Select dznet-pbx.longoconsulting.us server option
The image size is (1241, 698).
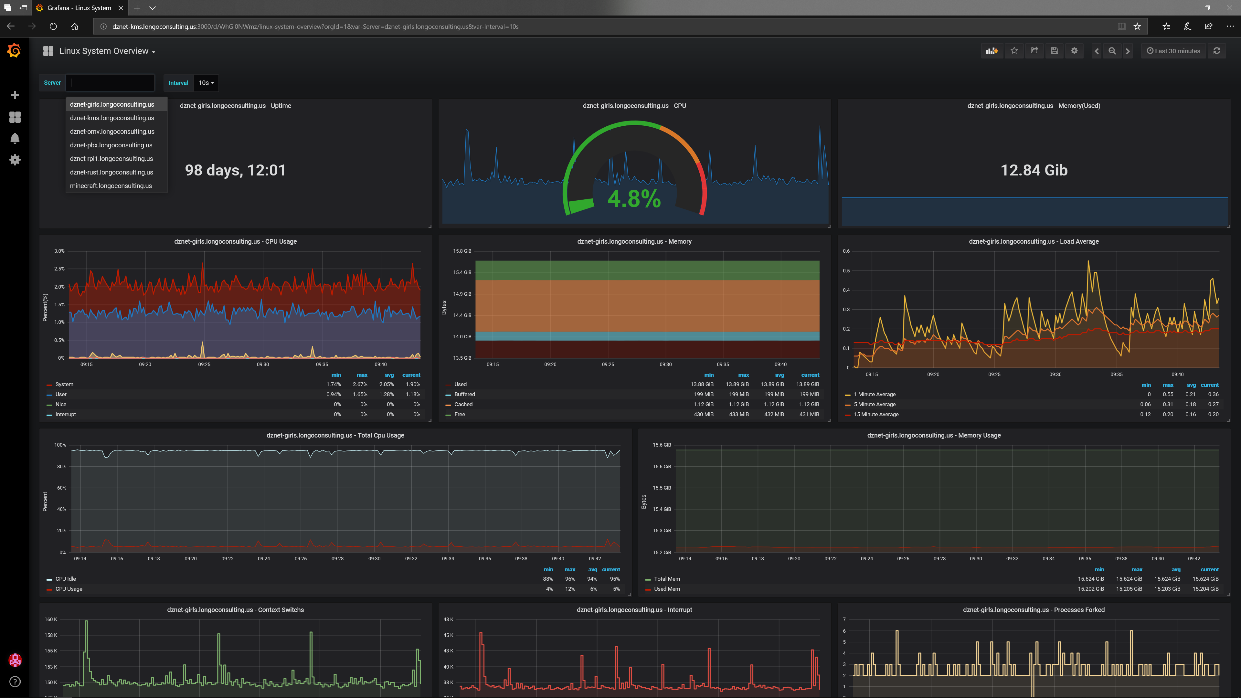(x=117, y=145)
